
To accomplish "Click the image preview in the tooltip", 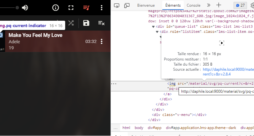I will click(x=222, y=43).
